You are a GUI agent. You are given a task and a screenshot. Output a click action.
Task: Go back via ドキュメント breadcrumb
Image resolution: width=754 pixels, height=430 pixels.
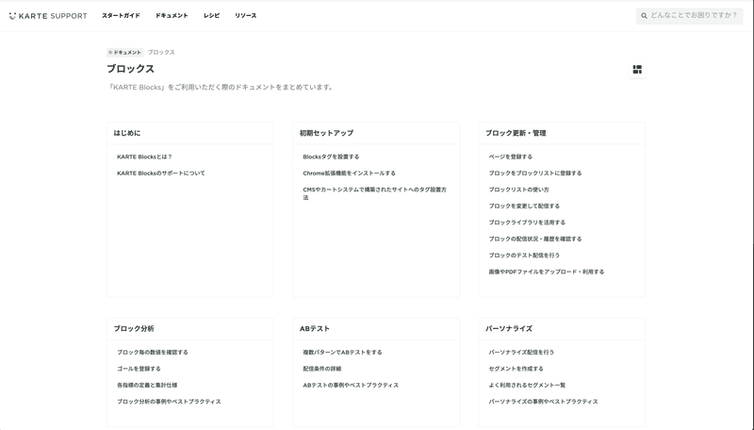pyautogui.click(x=125, y=52)
